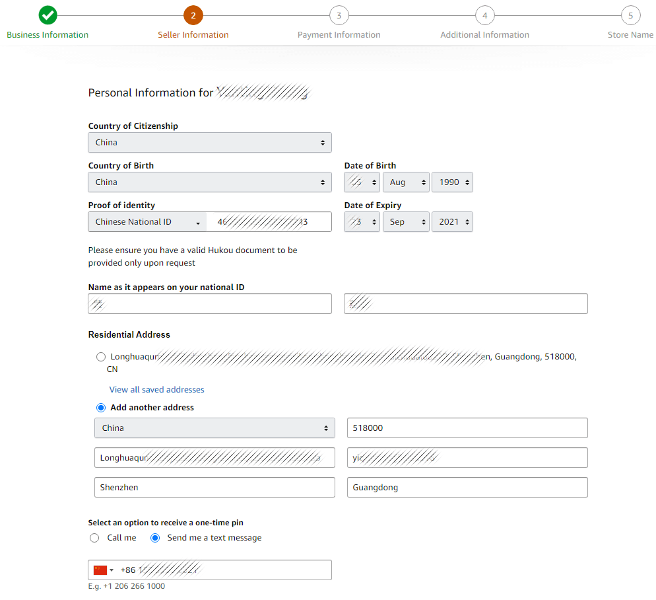The height and width of the screenshot is (600, 656).
Task: Click the step 2 Seller Information circle
Action: click(x=193, y=15)
